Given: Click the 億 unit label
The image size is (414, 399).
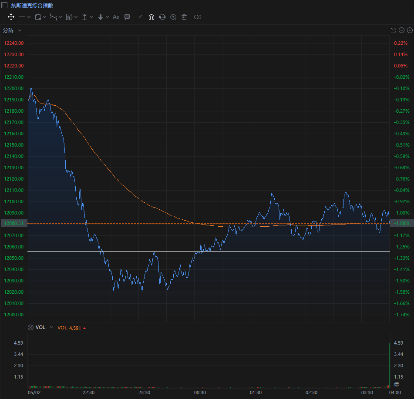Looking at the screenshot, I should pyautogui.click(x=396, y=384).
